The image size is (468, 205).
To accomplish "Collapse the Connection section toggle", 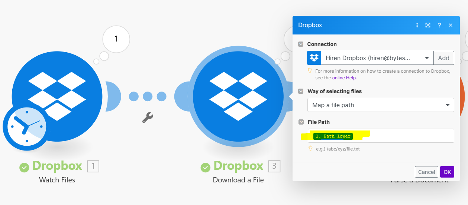I will [x=301, y=44].
